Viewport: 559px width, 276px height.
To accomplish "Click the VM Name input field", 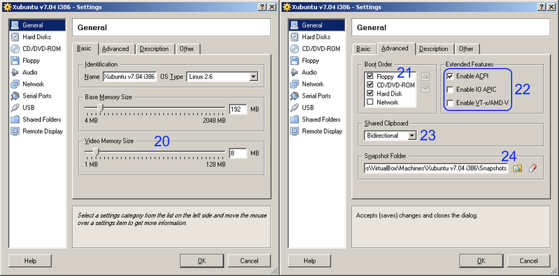I will click(130, 77).
